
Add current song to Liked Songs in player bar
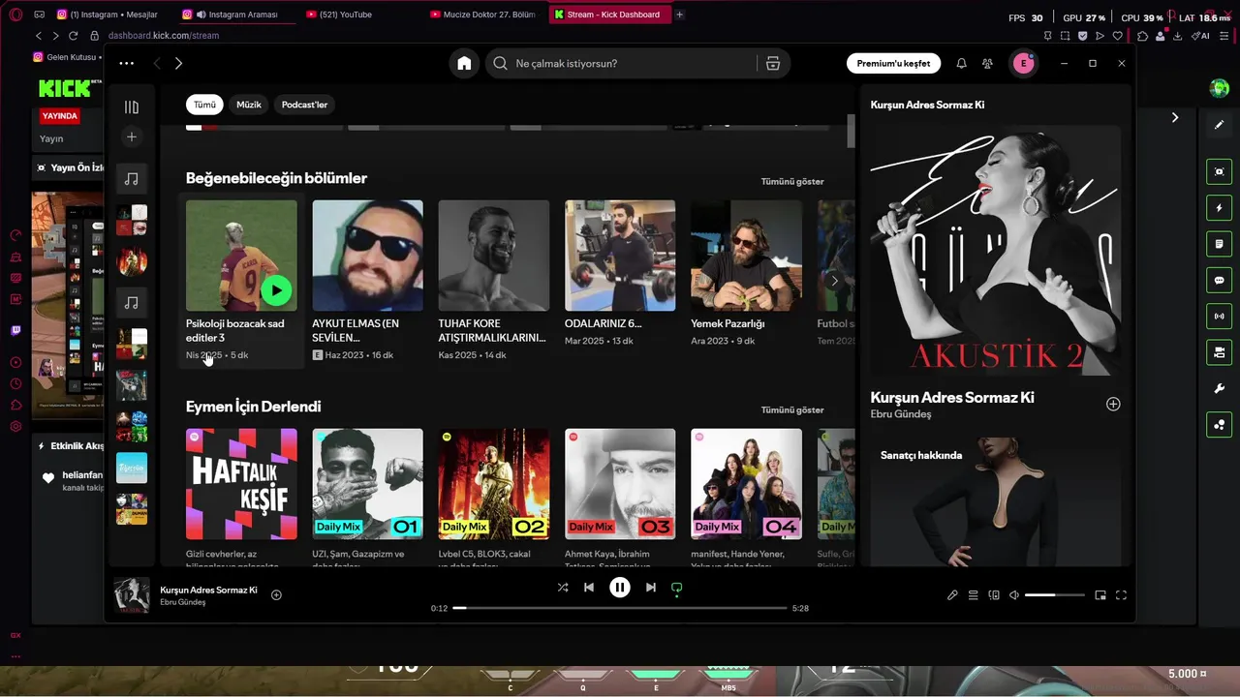[x=276, y=594]
